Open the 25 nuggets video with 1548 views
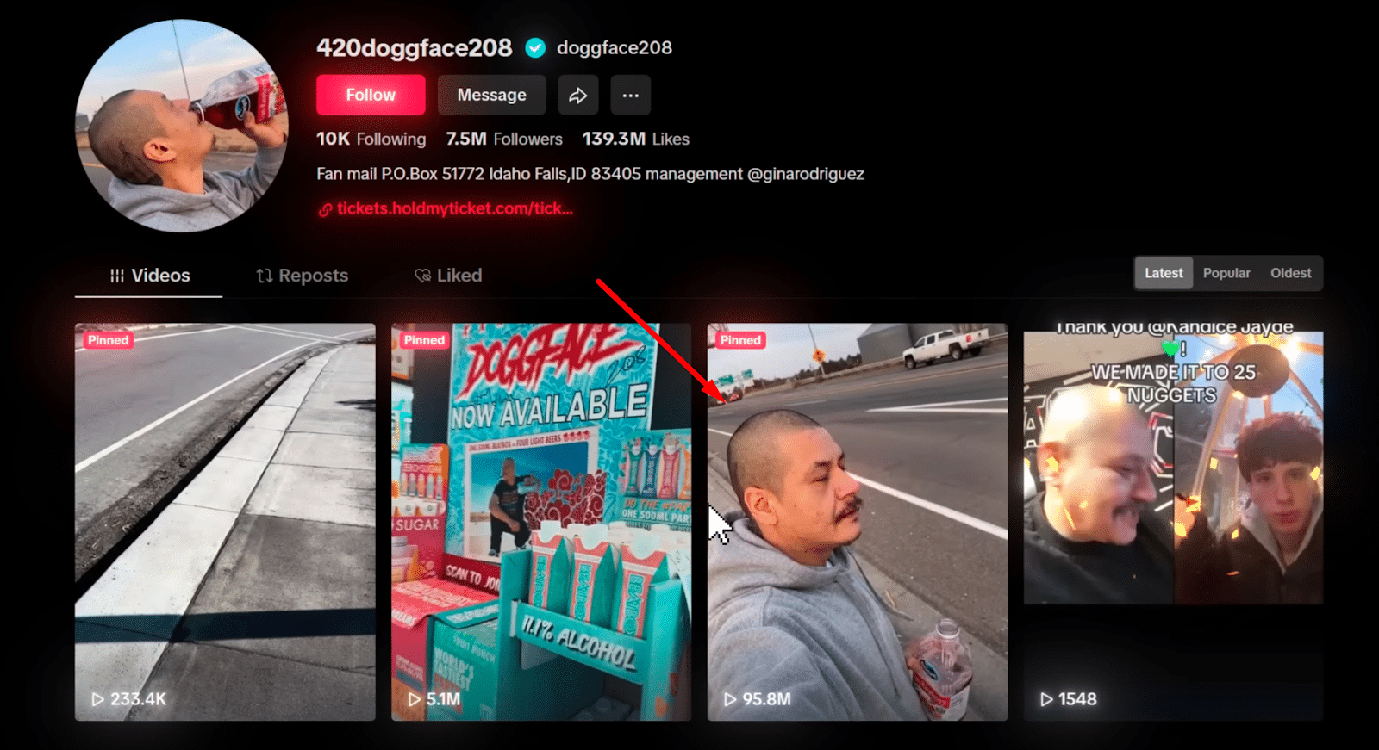The width and height of the screenshot is (1379, 750). [1173, 522]
